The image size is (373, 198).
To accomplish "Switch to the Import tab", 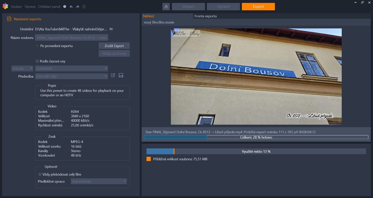I will (x=188, y=7).
